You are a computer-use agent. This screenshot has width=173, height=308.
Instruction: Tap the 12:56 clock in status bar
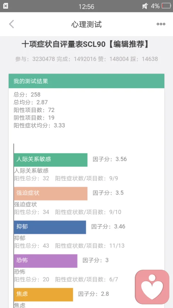86,6
